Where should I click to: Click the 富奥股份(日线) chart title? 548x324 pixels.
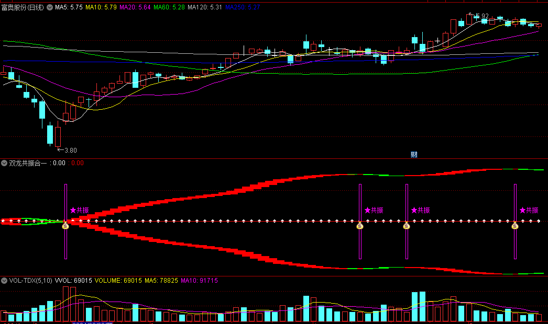click(x=23, y=7)
